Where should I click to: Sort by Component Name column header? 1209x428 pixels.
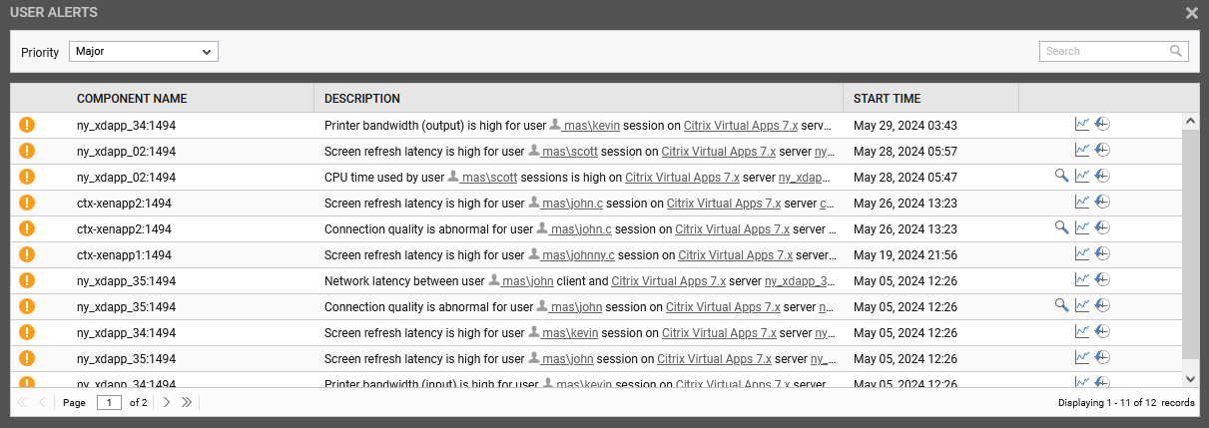[x=132, y=99]
